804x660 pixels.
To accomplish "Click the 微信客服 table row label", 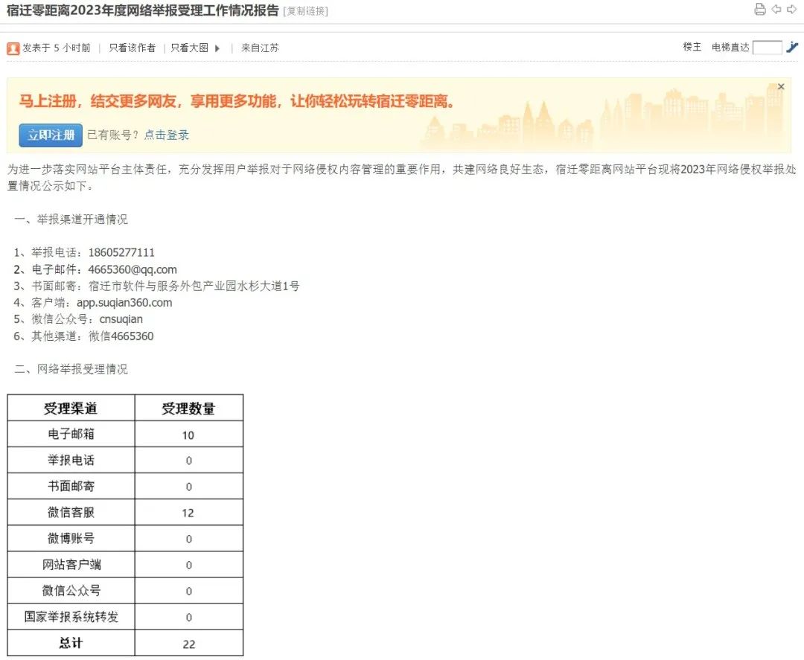I will [x=71, y=513].
